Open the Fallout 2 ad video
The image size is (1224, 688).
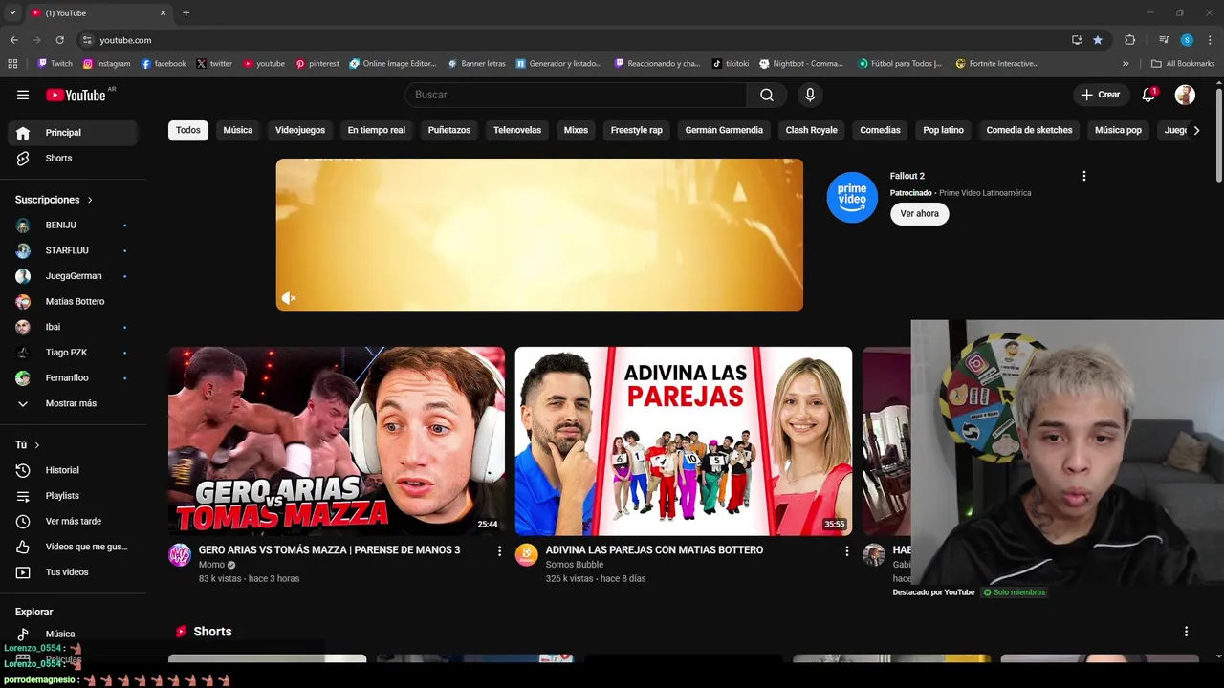click(539, 235)
